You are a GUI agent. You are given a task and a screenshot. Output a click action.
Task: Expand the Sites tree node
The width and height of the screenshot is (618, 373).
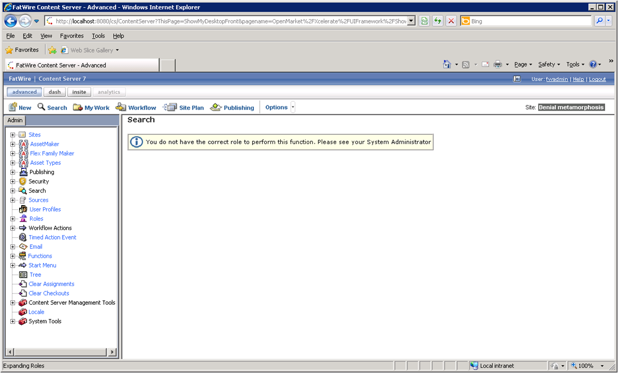(x=12, y=135)
